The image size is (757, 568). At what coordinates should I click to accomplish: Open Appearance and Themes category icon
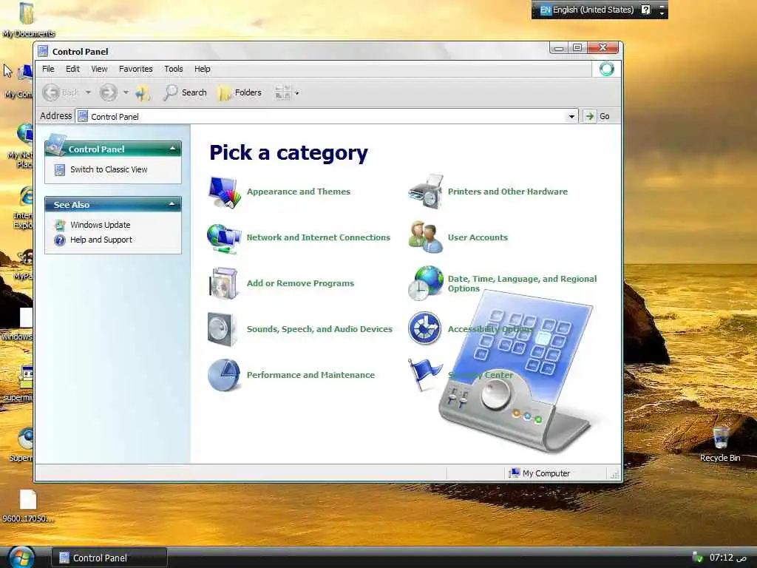(224, 192)
